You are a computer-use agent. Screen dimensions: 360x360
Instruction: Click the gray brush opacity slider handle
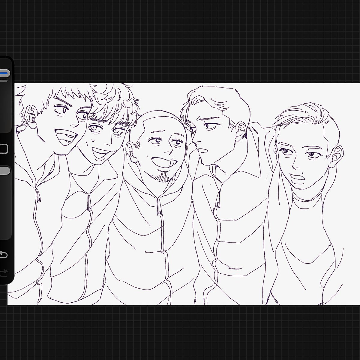click(5, 171)
